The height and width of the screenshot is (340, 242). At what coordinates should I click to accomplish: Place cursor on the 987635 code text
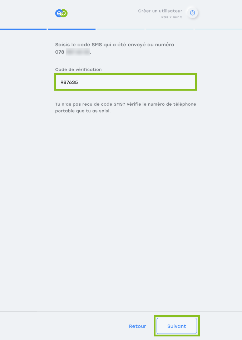69,82
